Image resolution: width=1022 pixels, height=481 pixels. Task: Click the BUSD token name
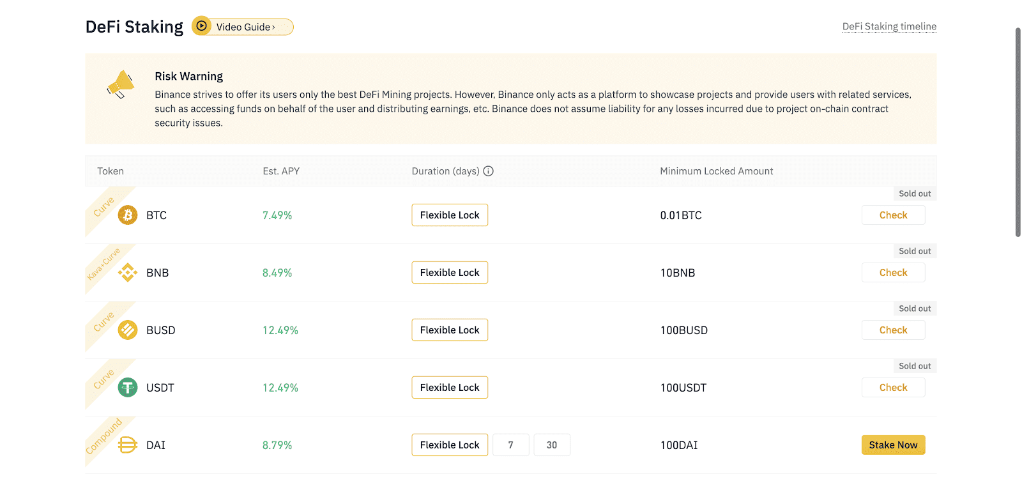(161, 330)
